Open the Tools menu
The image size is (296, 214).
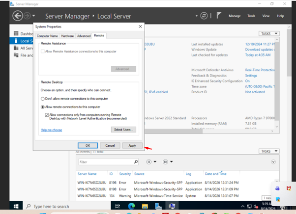(x=251, y=16)
